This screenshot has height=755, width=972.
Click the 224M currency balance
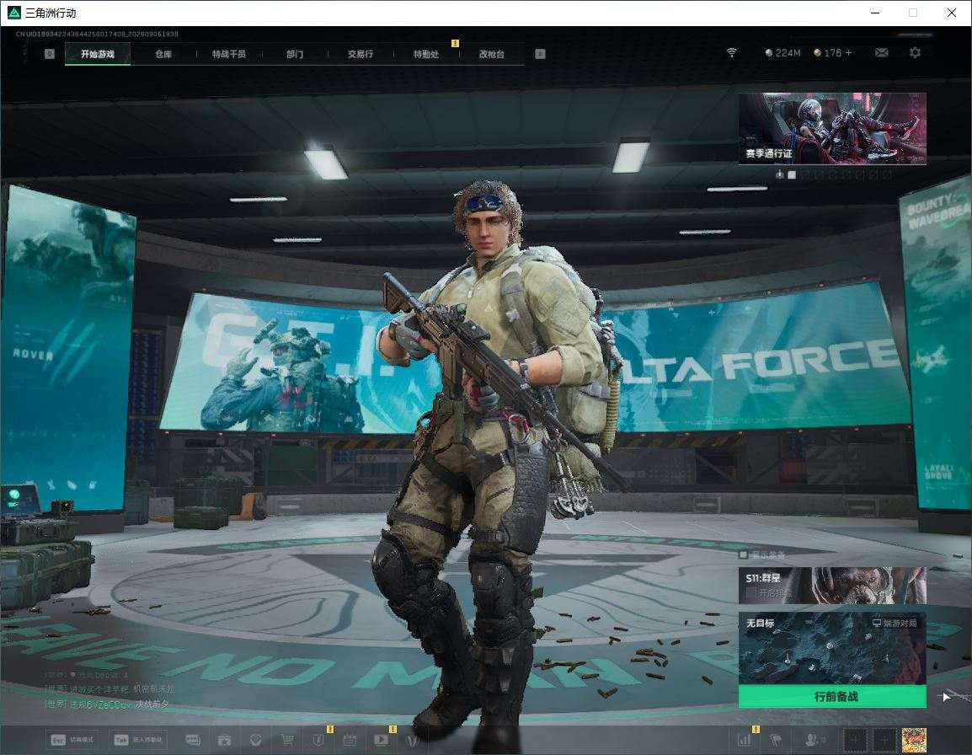[783, 53]
